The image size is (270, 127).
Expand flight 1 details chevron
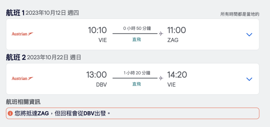[x=249, y=34]
